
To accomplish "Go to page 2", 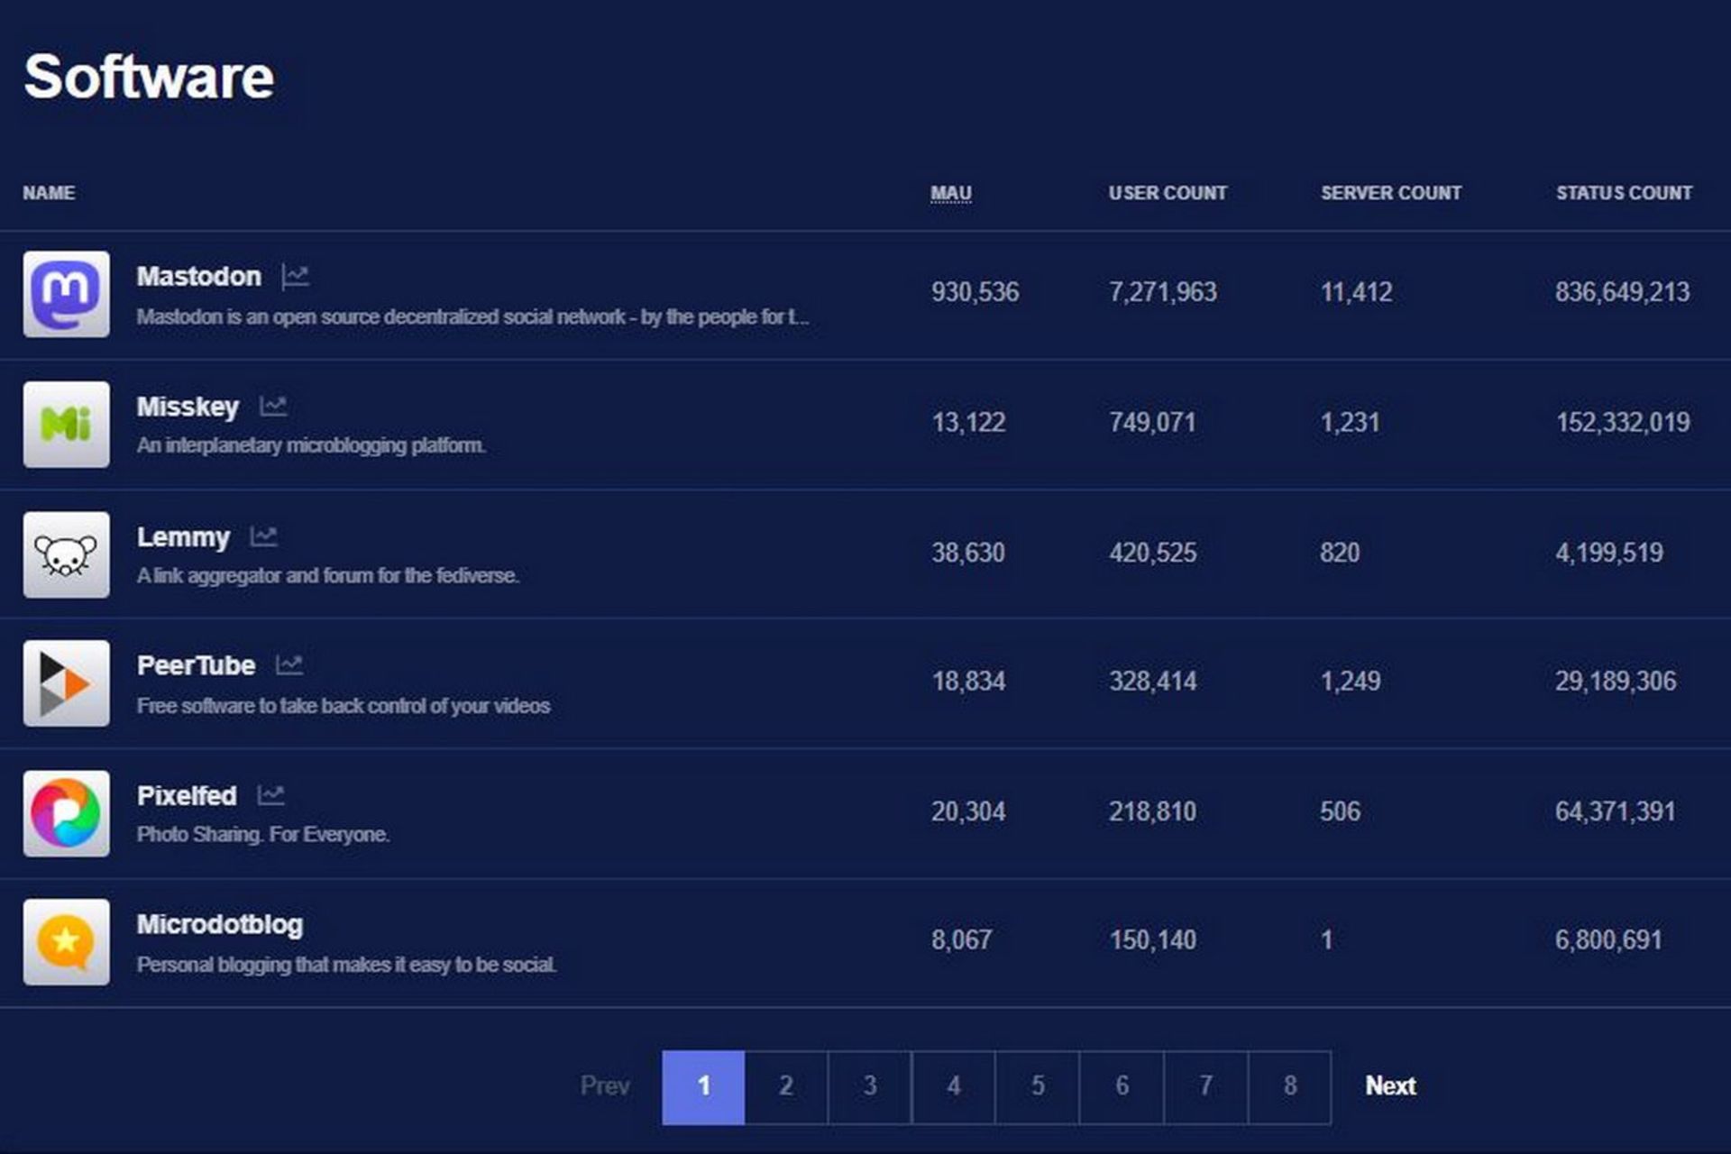I will (x=786, y=1087).
